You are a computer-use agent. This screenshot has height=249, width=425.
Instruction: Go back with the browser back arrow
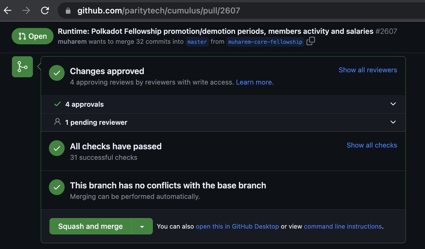pos(7,11)
